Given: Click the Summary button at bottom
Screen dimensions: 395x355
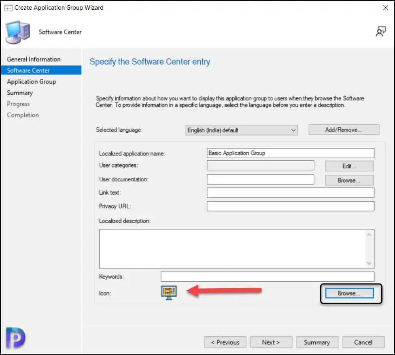Looking at the screenshot, I should pyautogui.click(x=317, y=342).
